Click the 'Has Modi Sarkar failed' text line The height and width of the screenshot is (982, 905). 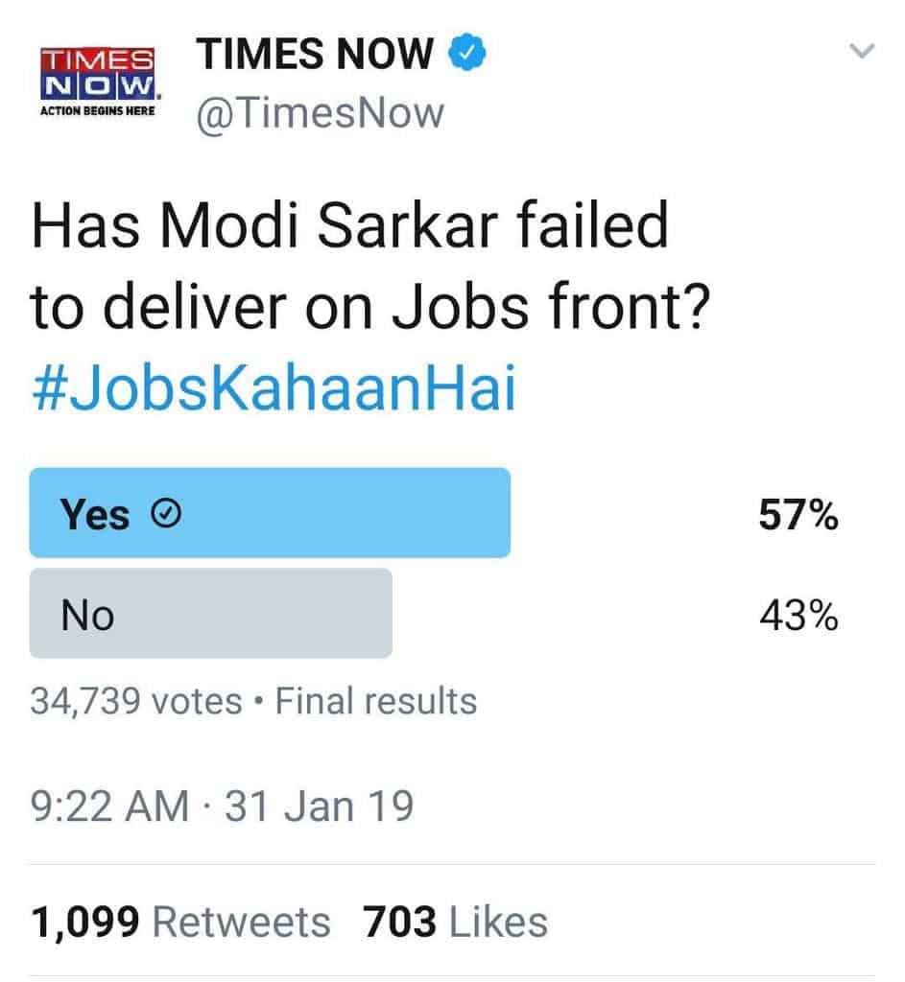coord(349,227)
